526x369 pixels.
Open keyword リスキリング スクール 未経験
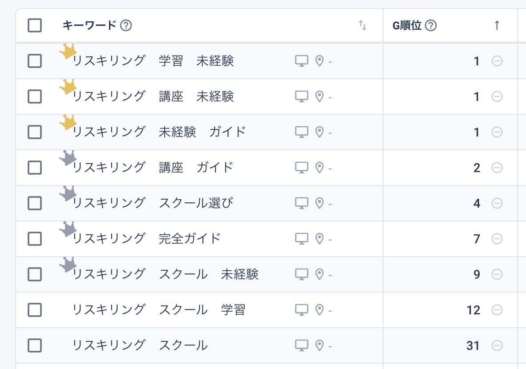(x=166, y=274)
